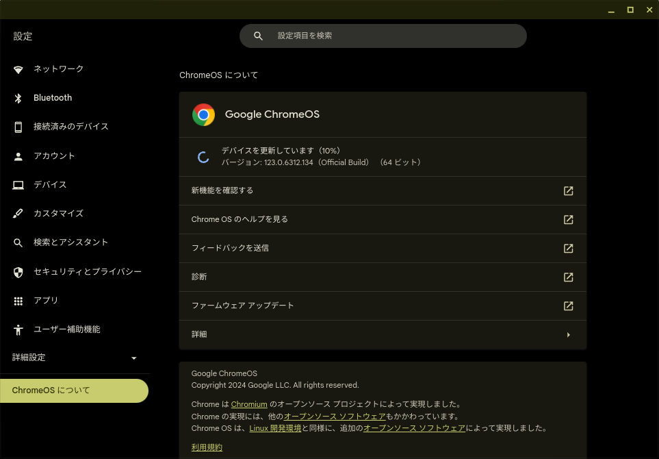Image resolution: width=659 pixels, height=459 pixels.
Task: Click the 設定 title text
Action: 23,36
